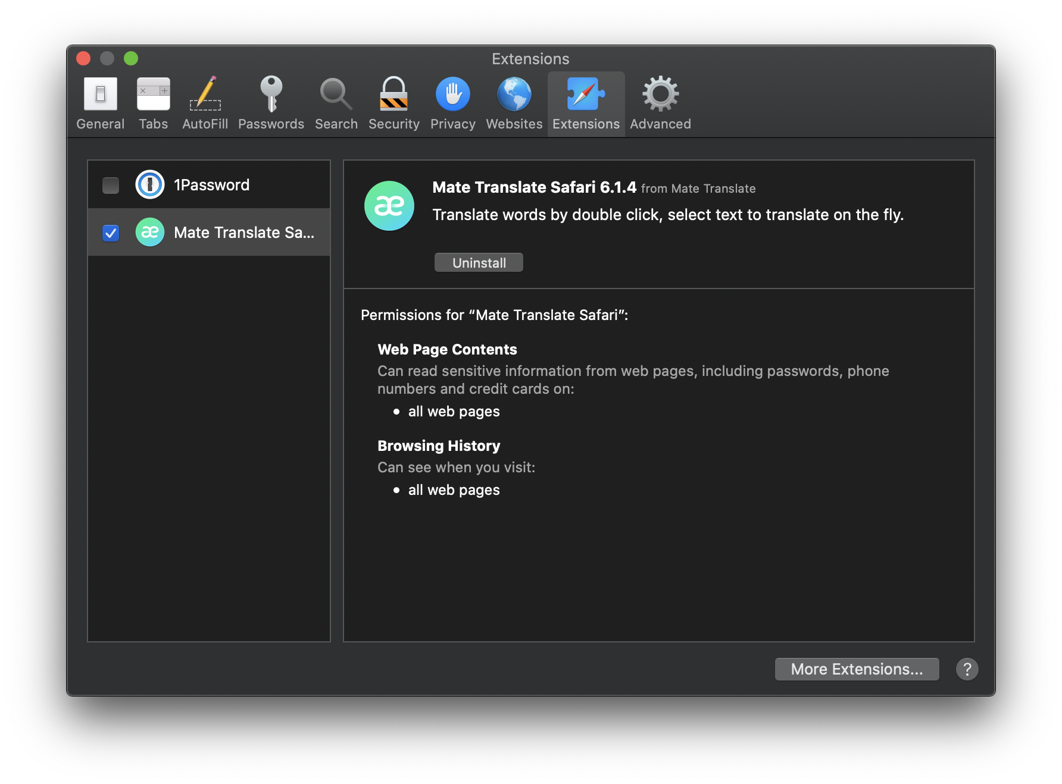Open More Extensions...
This screenshot has width=1062, height=784.
[x=857, y=669]
